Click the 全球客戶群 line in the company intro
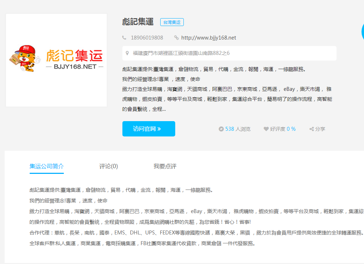 click(142, 243)
